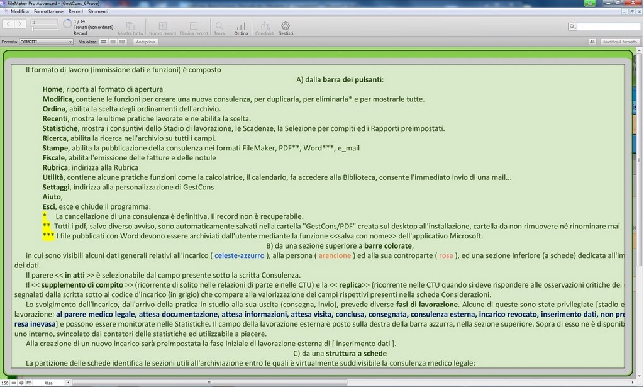
Task: Click the bold word 'Esci'
Action: coord(49,206)
